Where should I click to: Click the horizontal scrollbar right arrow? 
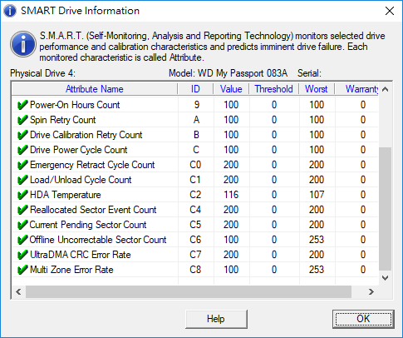tap(371, 291)
